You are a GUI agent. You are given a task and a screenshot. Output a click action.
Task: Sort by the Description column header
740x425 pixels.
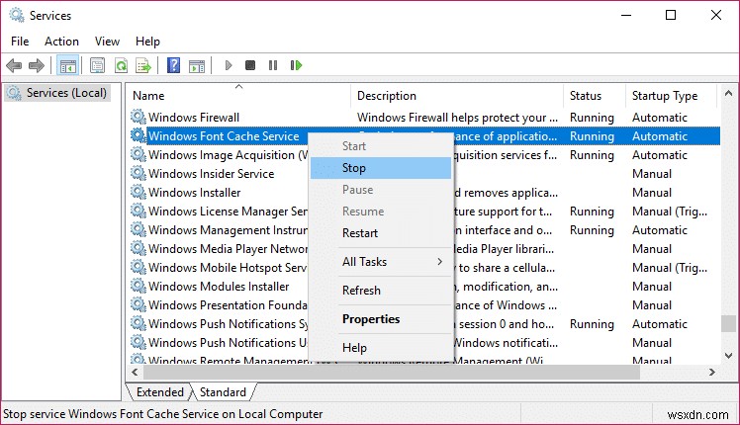pos(456,96)
